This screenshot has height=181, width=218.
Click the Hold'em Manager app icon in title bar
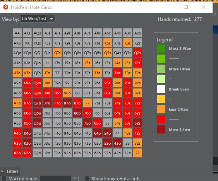(x=6, y=7)
